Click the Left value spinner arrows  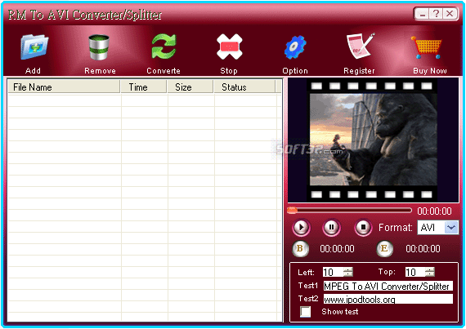348,272
